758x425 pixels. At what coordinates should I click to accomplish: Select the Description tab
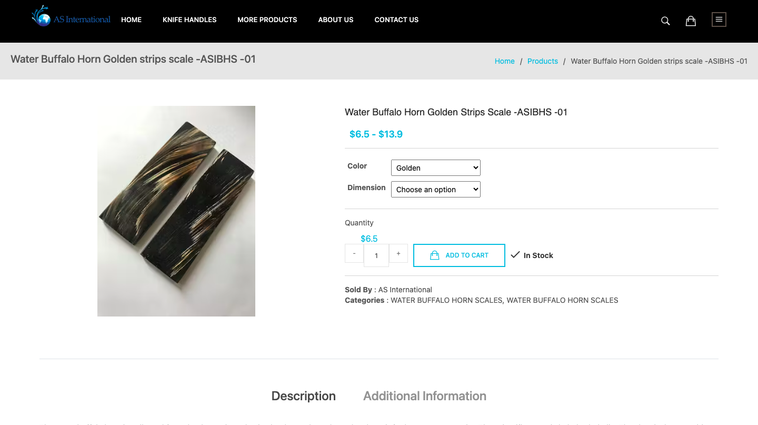(x=304, y=396)
